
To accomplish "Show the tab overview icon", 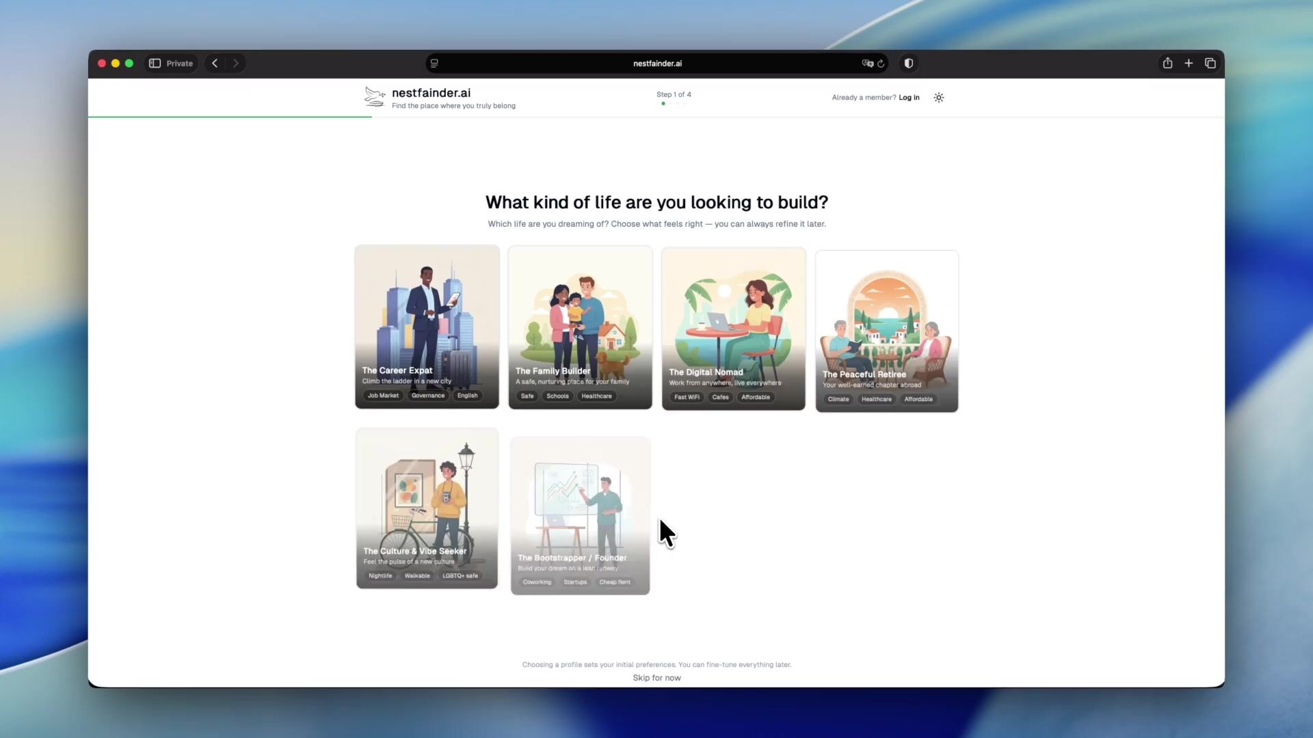I will 1210,63.
